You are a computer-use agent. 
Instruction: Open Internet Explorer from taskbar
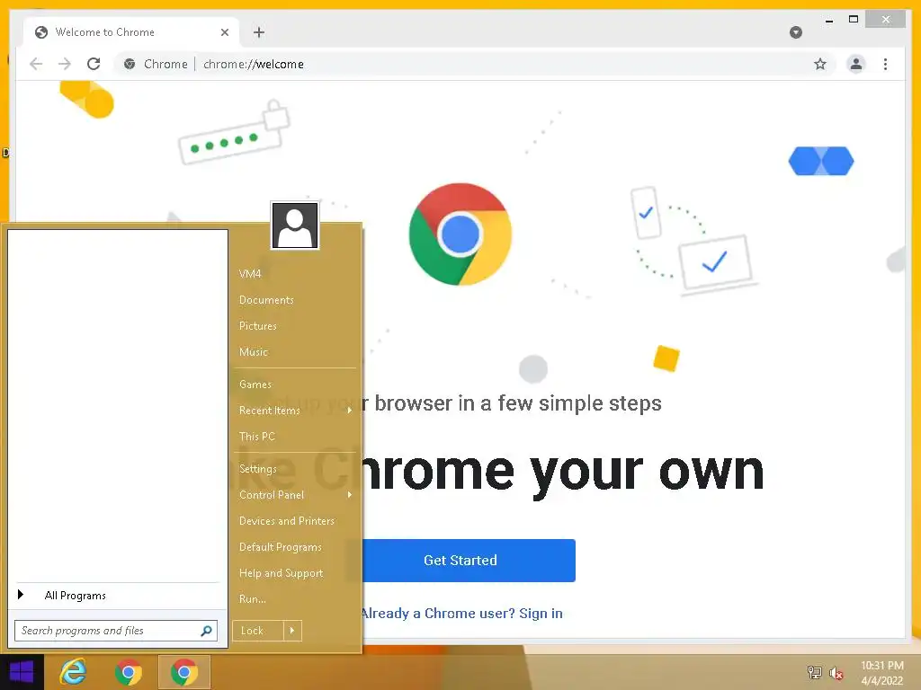[74, 672]
